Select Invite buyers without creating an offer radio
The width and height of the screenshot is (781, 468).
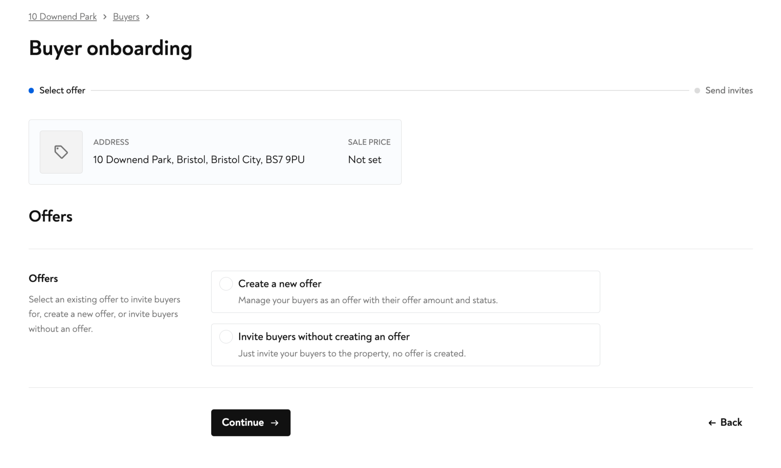226,337
